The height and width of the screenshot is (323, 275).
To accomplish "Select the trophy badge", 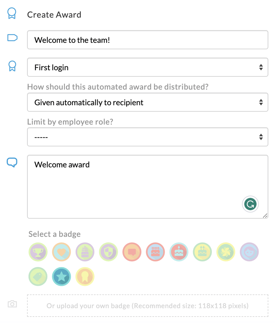I will tap(38, 252).
